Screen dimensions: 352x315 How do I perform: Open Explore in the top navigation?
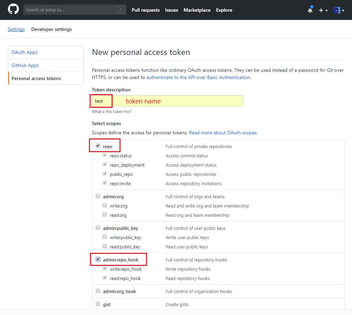tap(224, 10)
